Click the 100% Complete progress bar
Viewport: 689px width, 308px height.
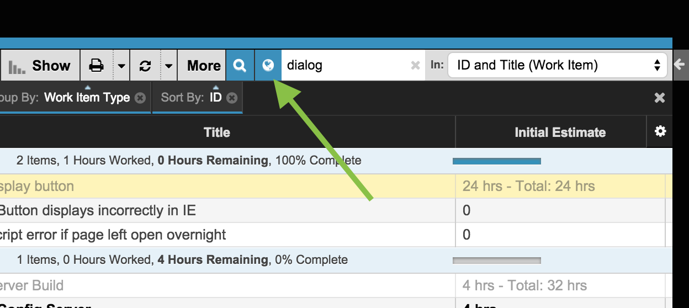[x=497, y=161]
